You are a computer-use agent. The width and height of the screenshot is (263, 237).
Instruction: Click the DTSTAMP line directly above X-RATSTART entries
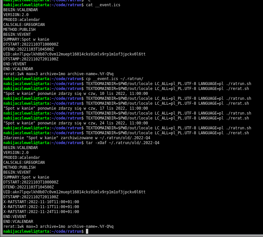(x=31, y=197)
